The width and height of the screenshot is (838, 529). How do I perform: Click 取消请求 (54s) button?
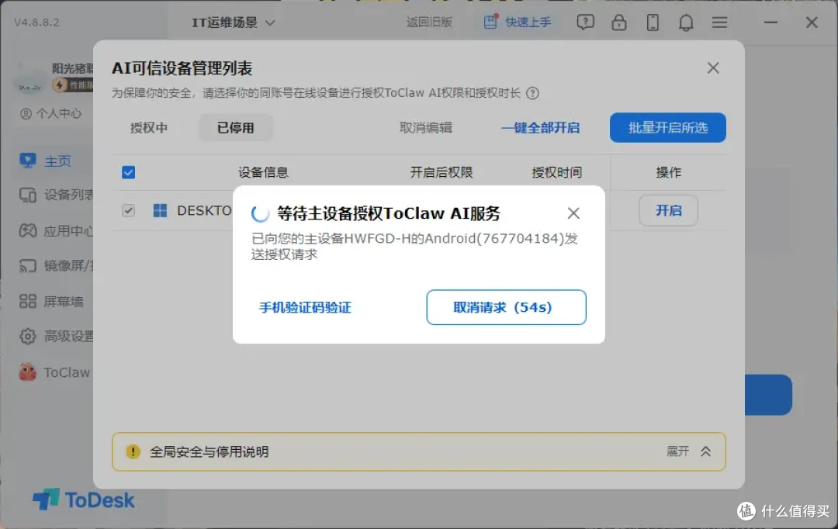(x=506, y=307)
